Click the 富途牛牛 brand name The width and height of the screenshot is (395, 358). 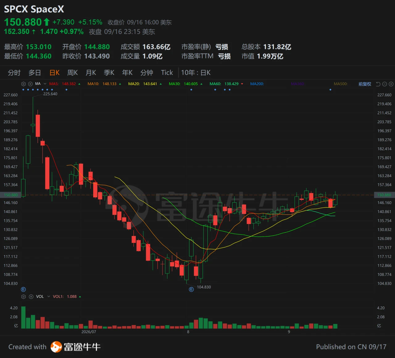pyautogui.click(x=82, y=347)
